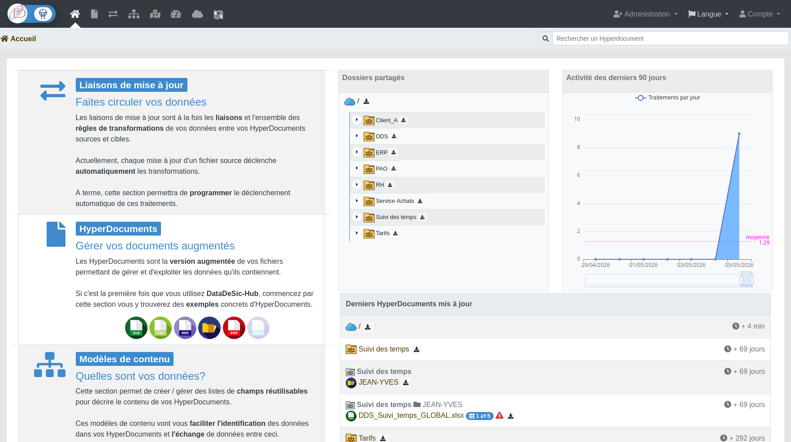791x442 pixels.
Task: Follow Faites circuler vos données link
Action: click(141, 102)
